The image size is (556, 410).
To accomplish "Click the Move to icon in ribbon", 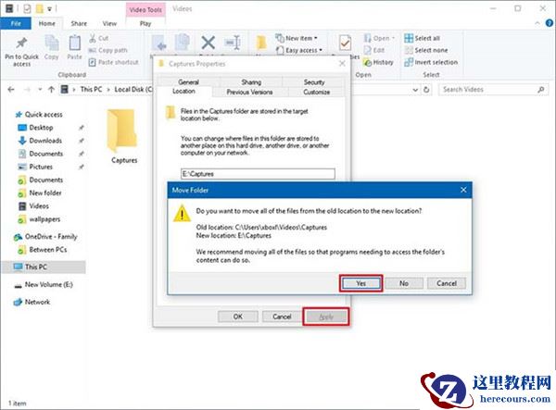I will [x=159, y=43].
